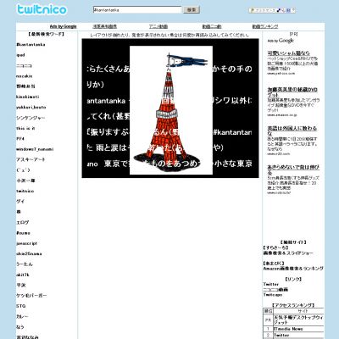Select the twitnico search word

pyautogui.click(x=25, y=192)
